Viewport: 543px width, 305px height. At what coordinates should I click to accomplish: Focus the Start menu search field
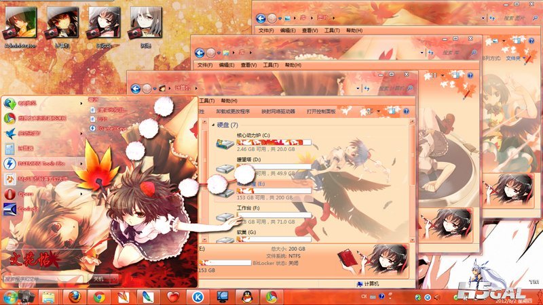43,279
